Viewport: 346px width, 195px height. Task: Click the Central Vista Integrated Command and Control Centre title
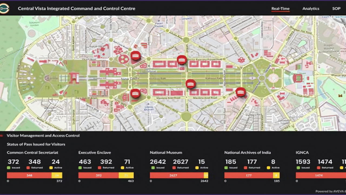point(76,8)
